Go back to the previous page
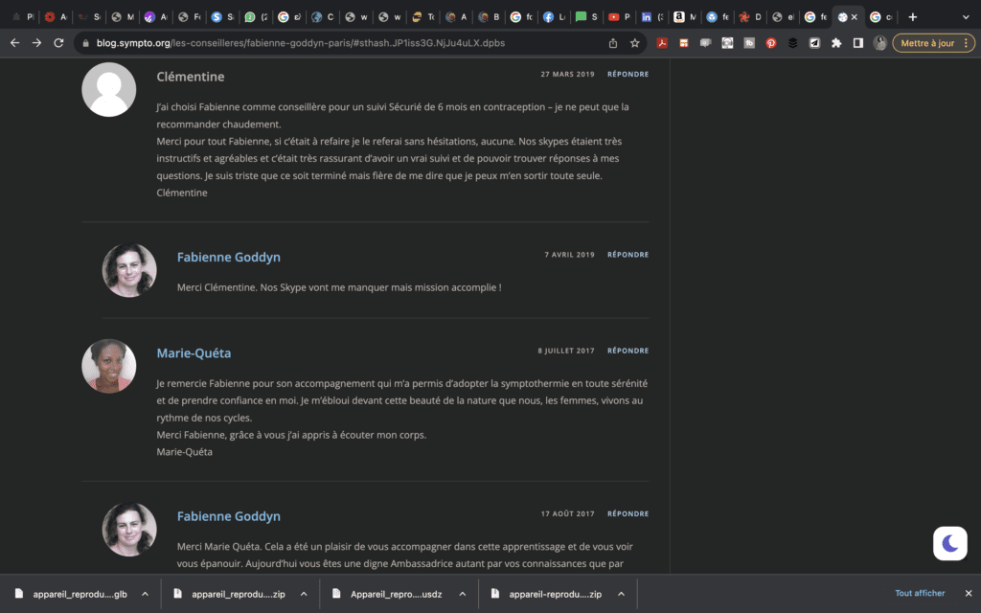Viewport: 981px width, 613px height. pyautogui.click(x=14, y=43)
